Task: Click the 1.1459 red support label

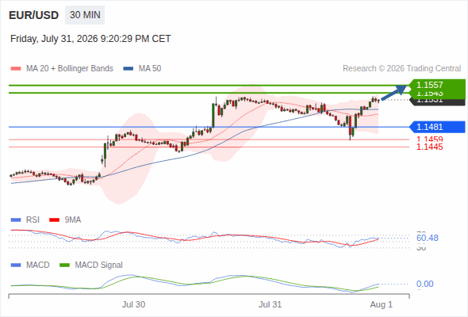Action: (429, 139)
